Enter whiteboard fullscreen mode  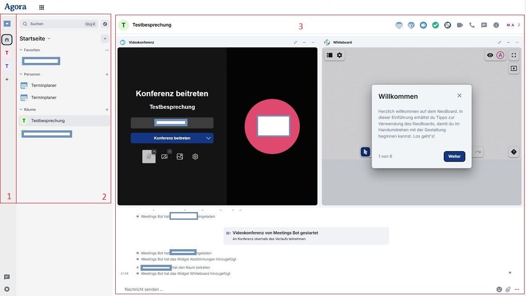tap(514, 55)
